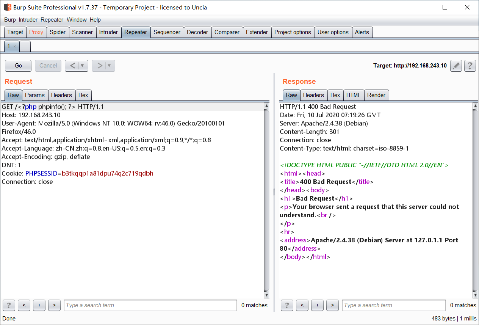Click scroll-down arrow of request pane

[x=266, y=295]
